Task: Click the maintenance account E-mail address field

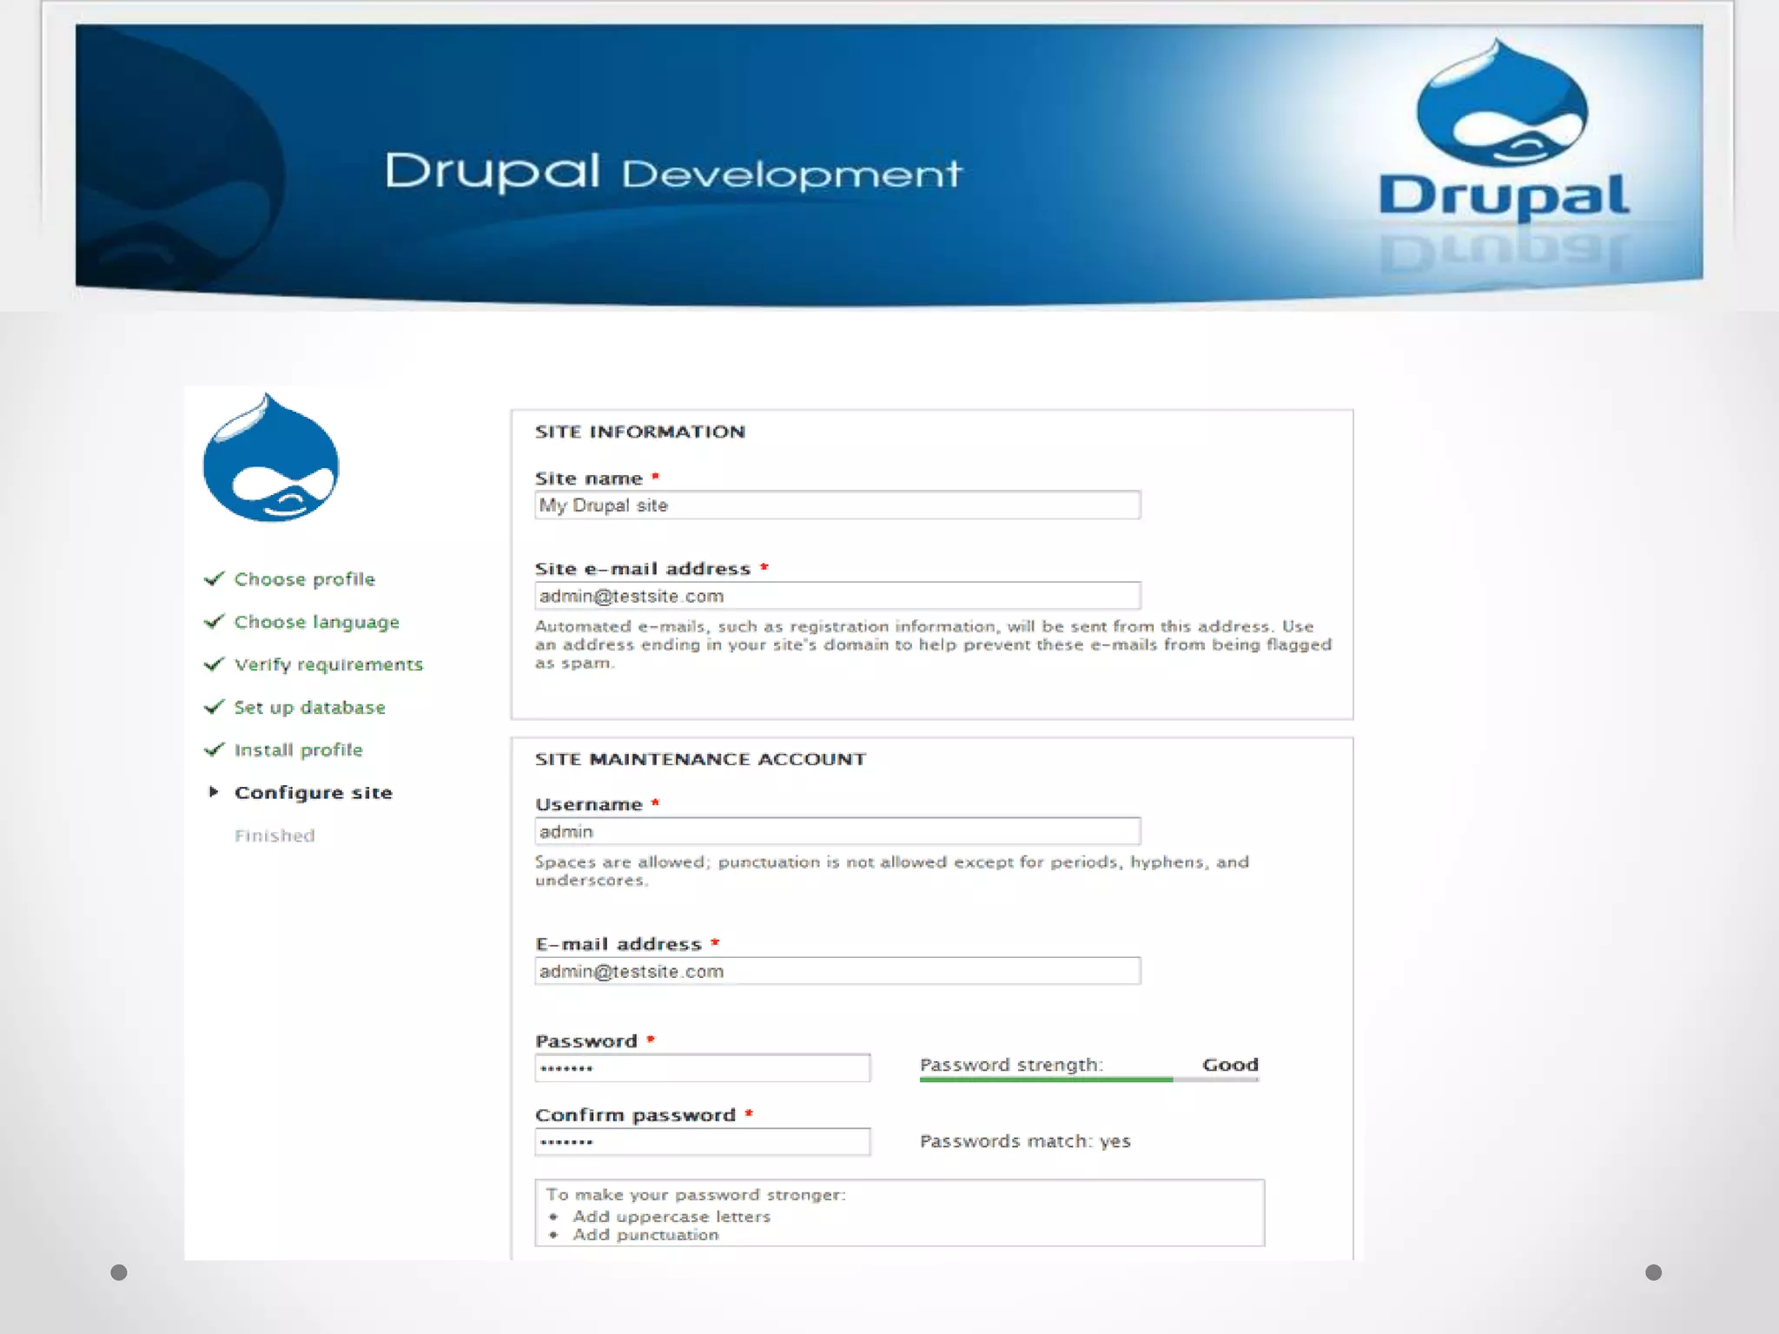Action: [x=837, y=971]
